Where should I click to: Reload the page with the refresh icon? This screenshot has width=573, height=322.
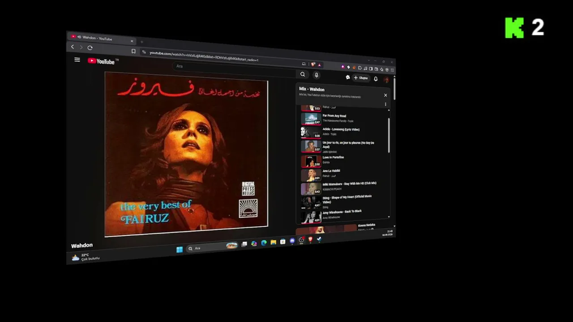pos(90,48)
